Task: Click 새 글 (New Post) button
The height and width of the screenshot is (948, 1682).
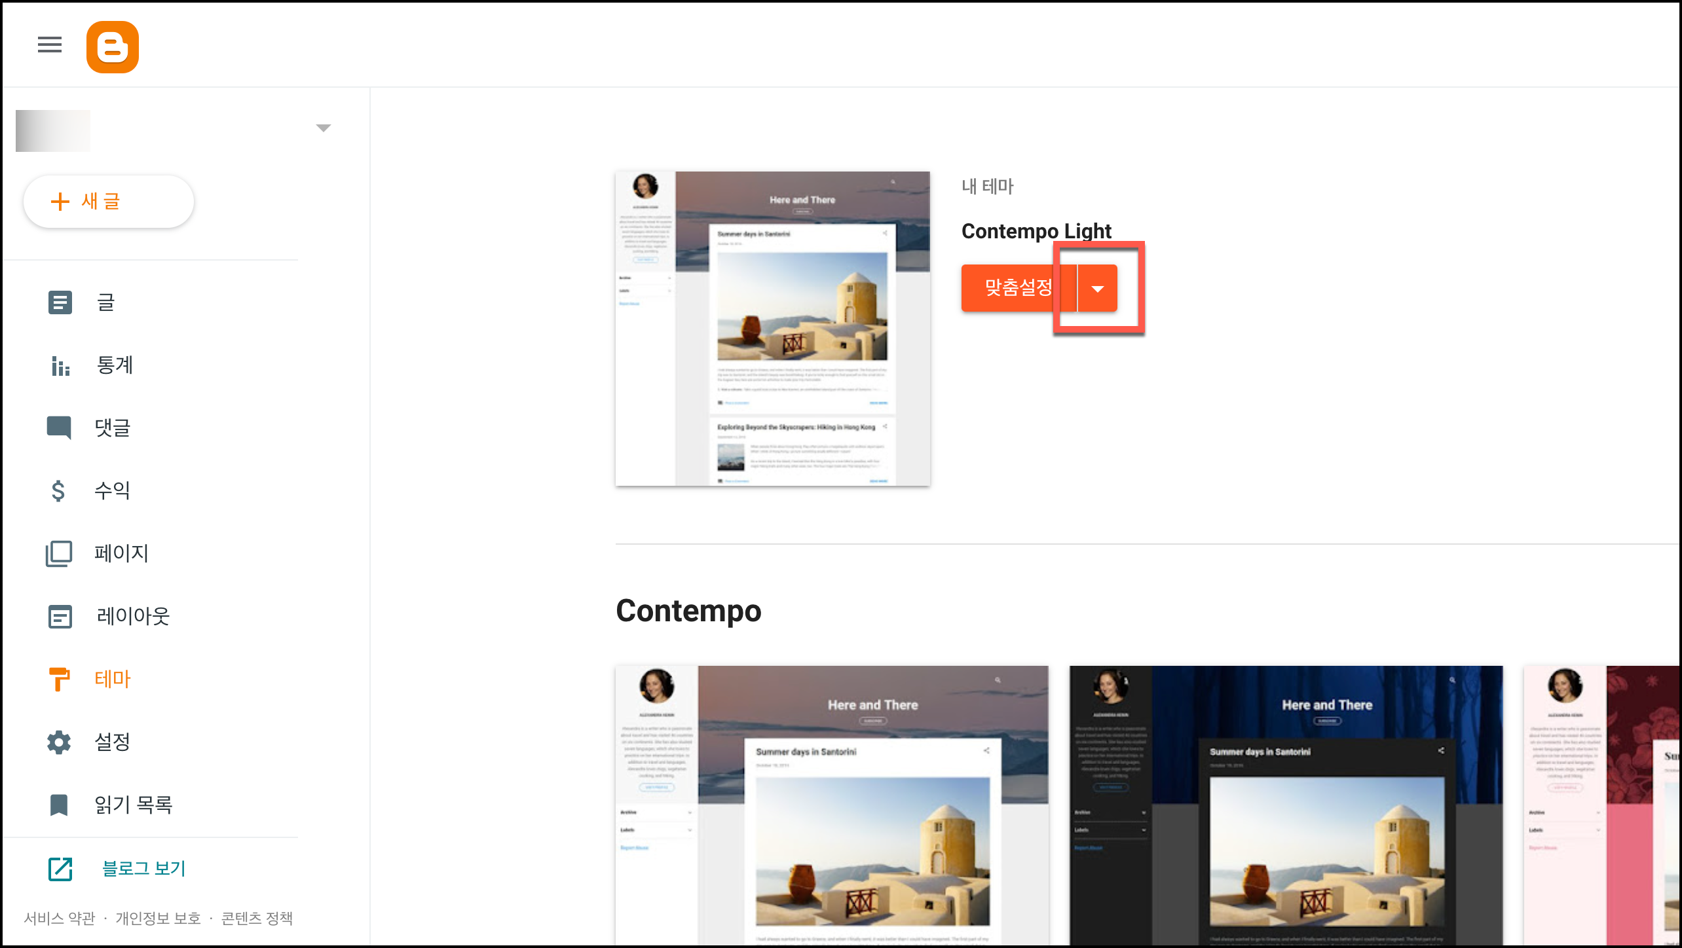Action: [109, 202]
